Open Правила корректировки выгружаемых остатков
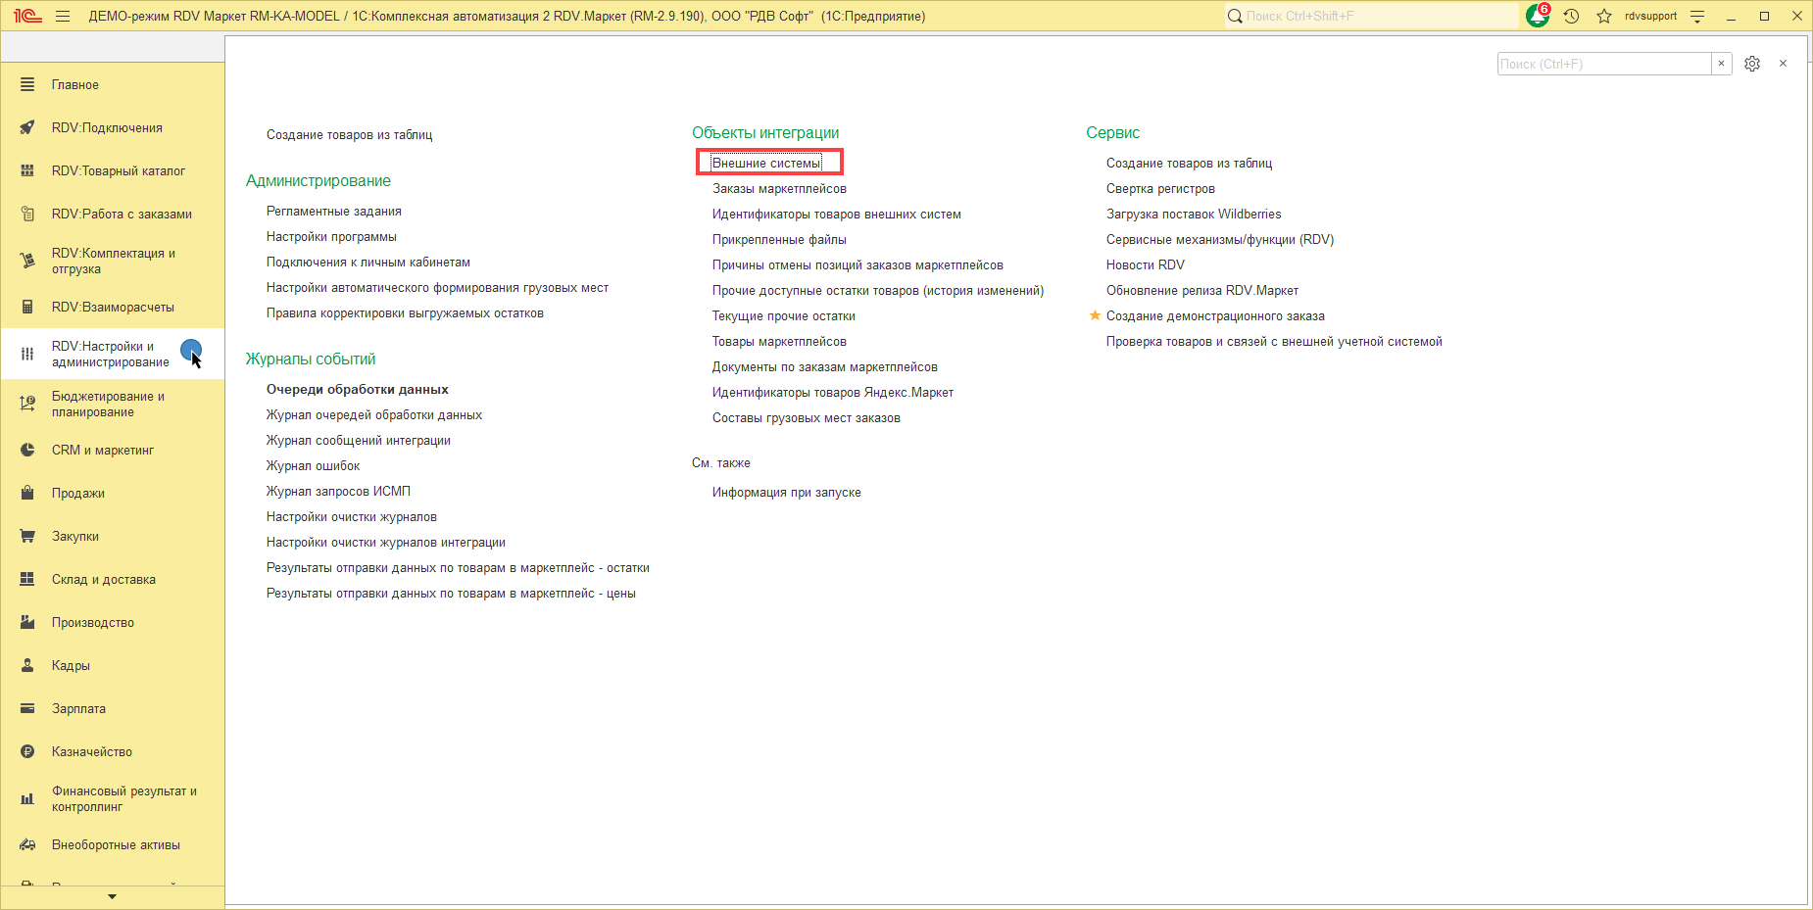The height and width of the screenshot is (910, 1813). (405, 312)
